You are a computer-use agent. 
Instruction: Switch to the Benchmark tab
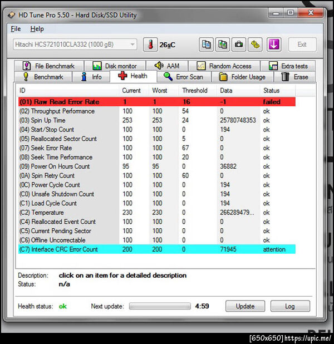(x=43, y=77)
